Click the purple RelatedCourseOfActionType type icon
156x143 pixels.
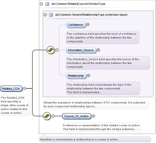point(47,4)
